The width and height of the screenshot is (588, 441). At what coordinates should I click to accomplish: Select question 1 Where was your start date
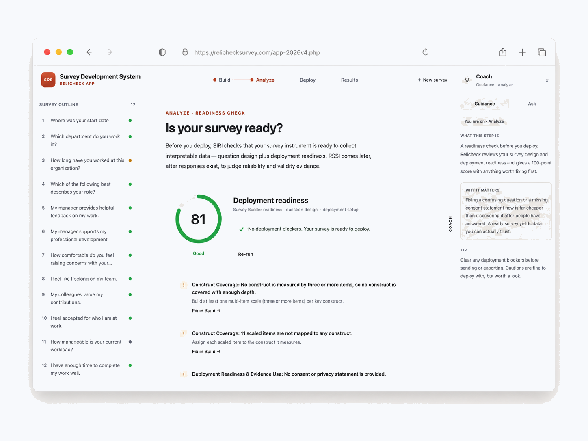point(87,121)
